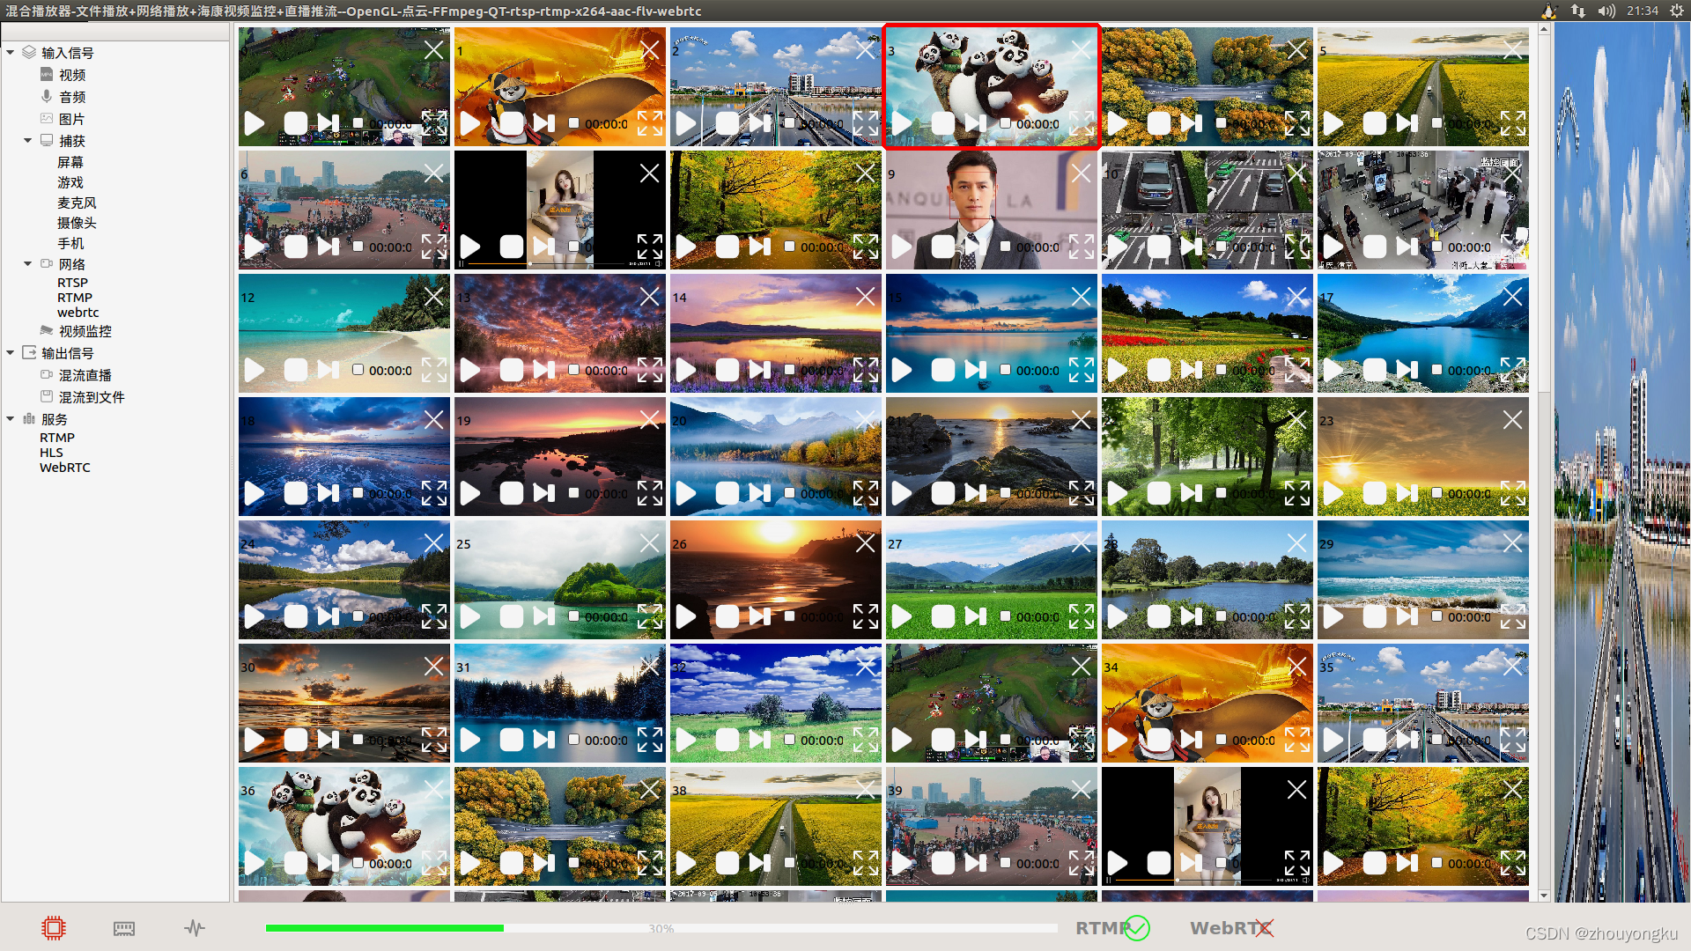Viewport: 1691px width, 951px height.
Task: Stop playback in tile 3
Action: click(942, 123)
